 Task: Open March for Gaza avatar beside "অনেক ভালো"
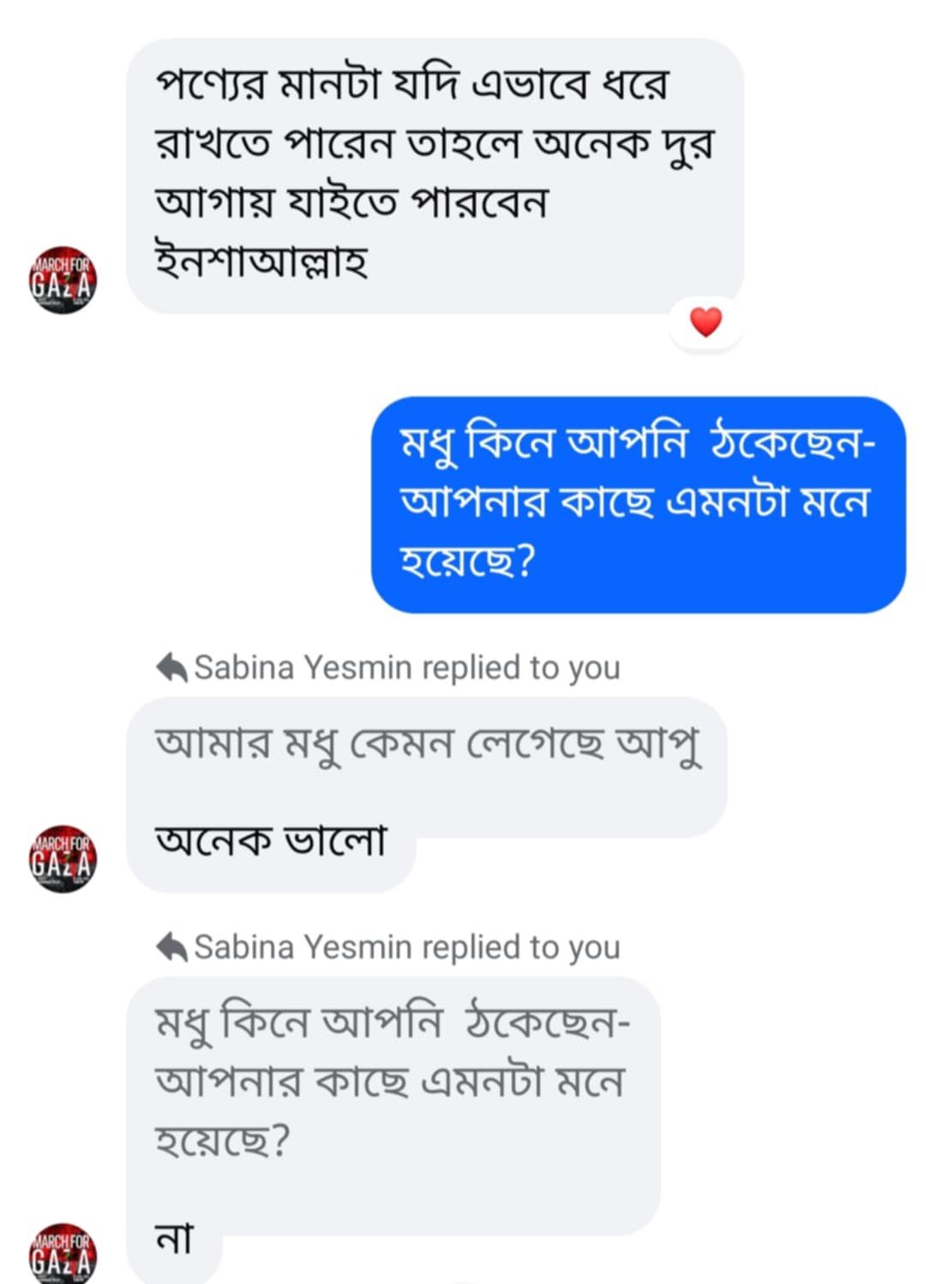(63, 859)
